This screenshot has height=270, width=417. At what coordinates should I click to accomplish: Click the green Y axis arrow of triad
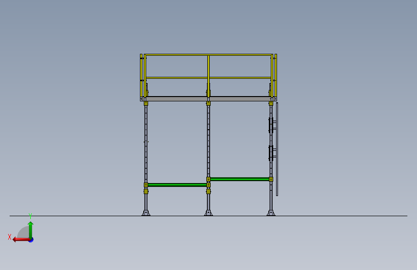tap(31, 230)
